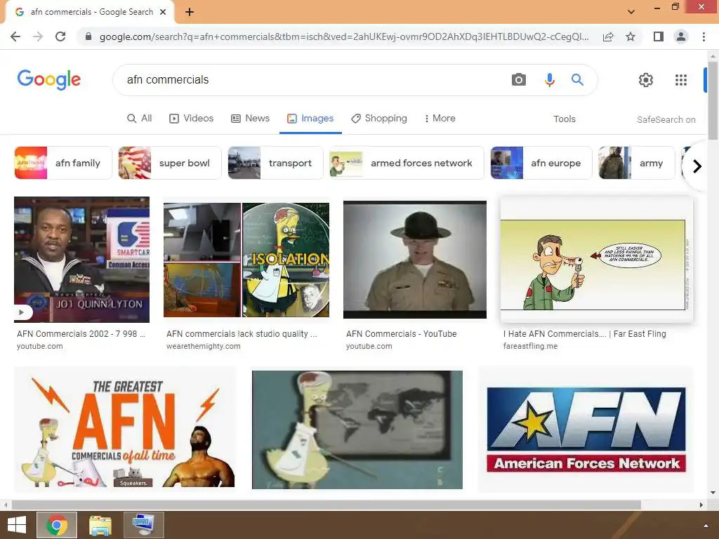Click the search box text field
719x539 pixels.
click(312, 80)
